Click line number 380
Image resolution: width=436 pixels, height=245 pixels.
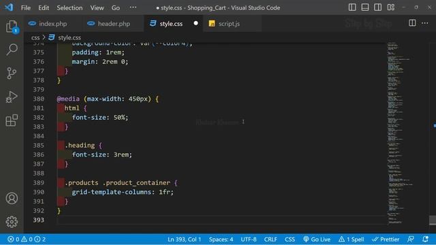tap(38, 99)
